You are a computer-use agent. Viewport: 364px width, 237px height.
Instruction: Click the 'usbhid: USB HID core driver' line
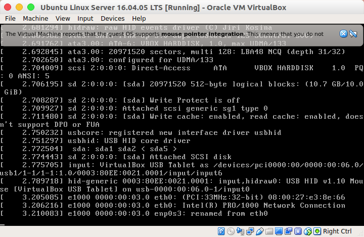95,140
